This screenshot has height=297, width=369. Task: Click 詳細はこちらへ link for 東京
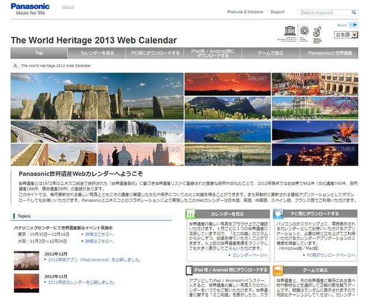(99, 234)
